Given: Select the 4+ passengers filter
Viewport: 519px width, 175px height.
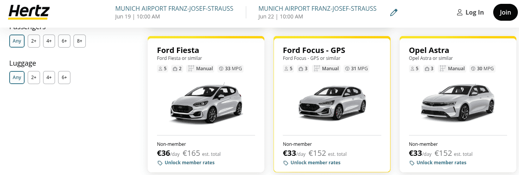Looking at the screenshot, I should click(x=49, y=41).
